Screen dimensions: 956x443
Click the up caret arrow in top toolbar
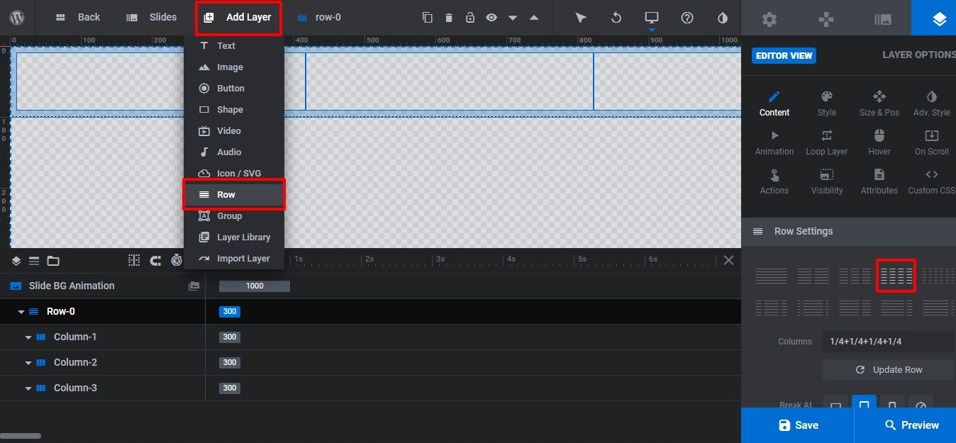[534, 18]
